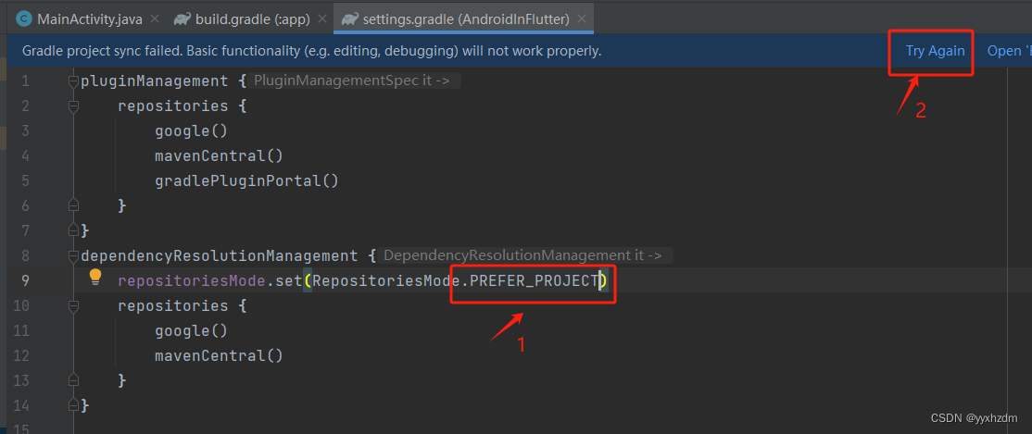Collapse the dependencyResolutionManagement block fold arrow

pos(73,255)
